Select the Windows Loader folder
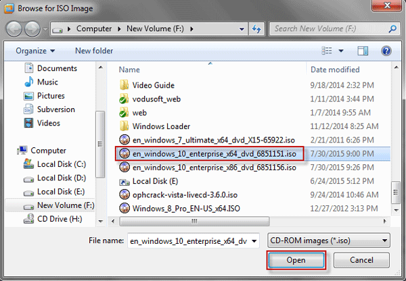This screenshot has height=281, width=406. (154, 126)
